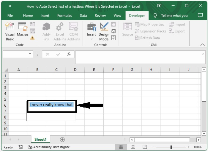Select the Sheet1 tab

(40, 140)
